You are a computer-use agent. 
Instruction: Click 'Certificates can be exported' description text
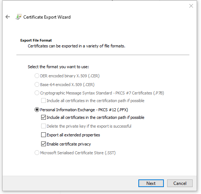tap(76, 46)
